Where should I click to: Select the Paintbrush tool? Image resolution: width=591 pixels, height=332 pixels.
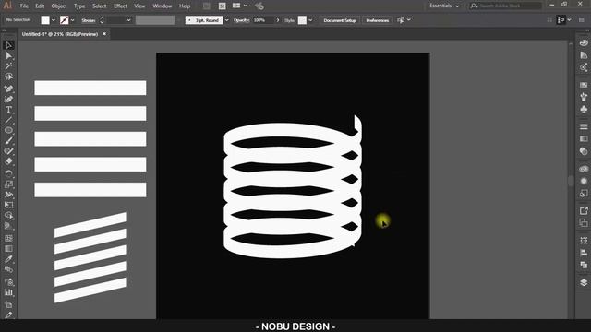pyautogui.click(x=8, y=141)
